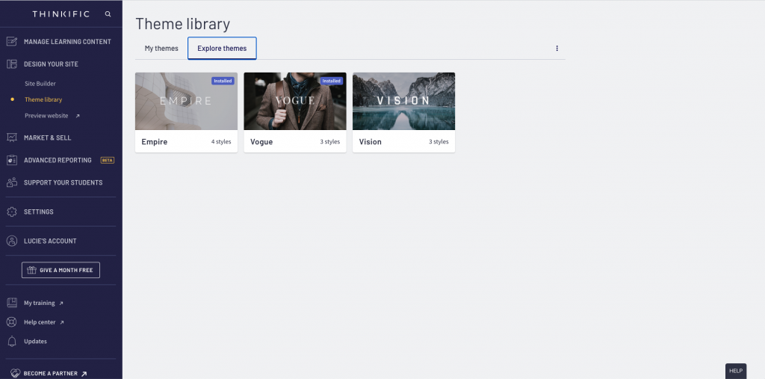
Task: Click the HELP button
Action: tap(736, 372)
